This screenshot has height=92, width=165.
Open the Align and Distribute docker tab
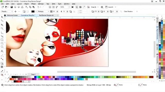tap(157, 33)
